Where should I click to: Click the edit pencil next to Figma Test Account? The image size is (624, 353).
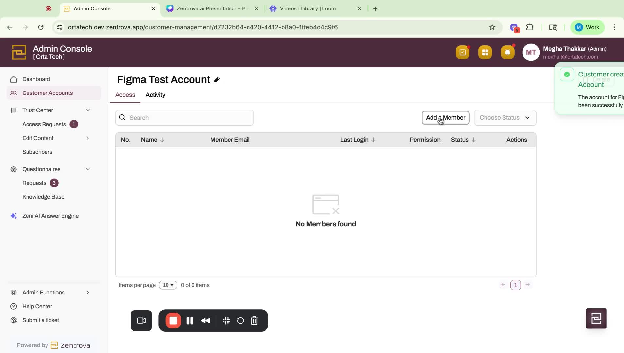(217, 80)
